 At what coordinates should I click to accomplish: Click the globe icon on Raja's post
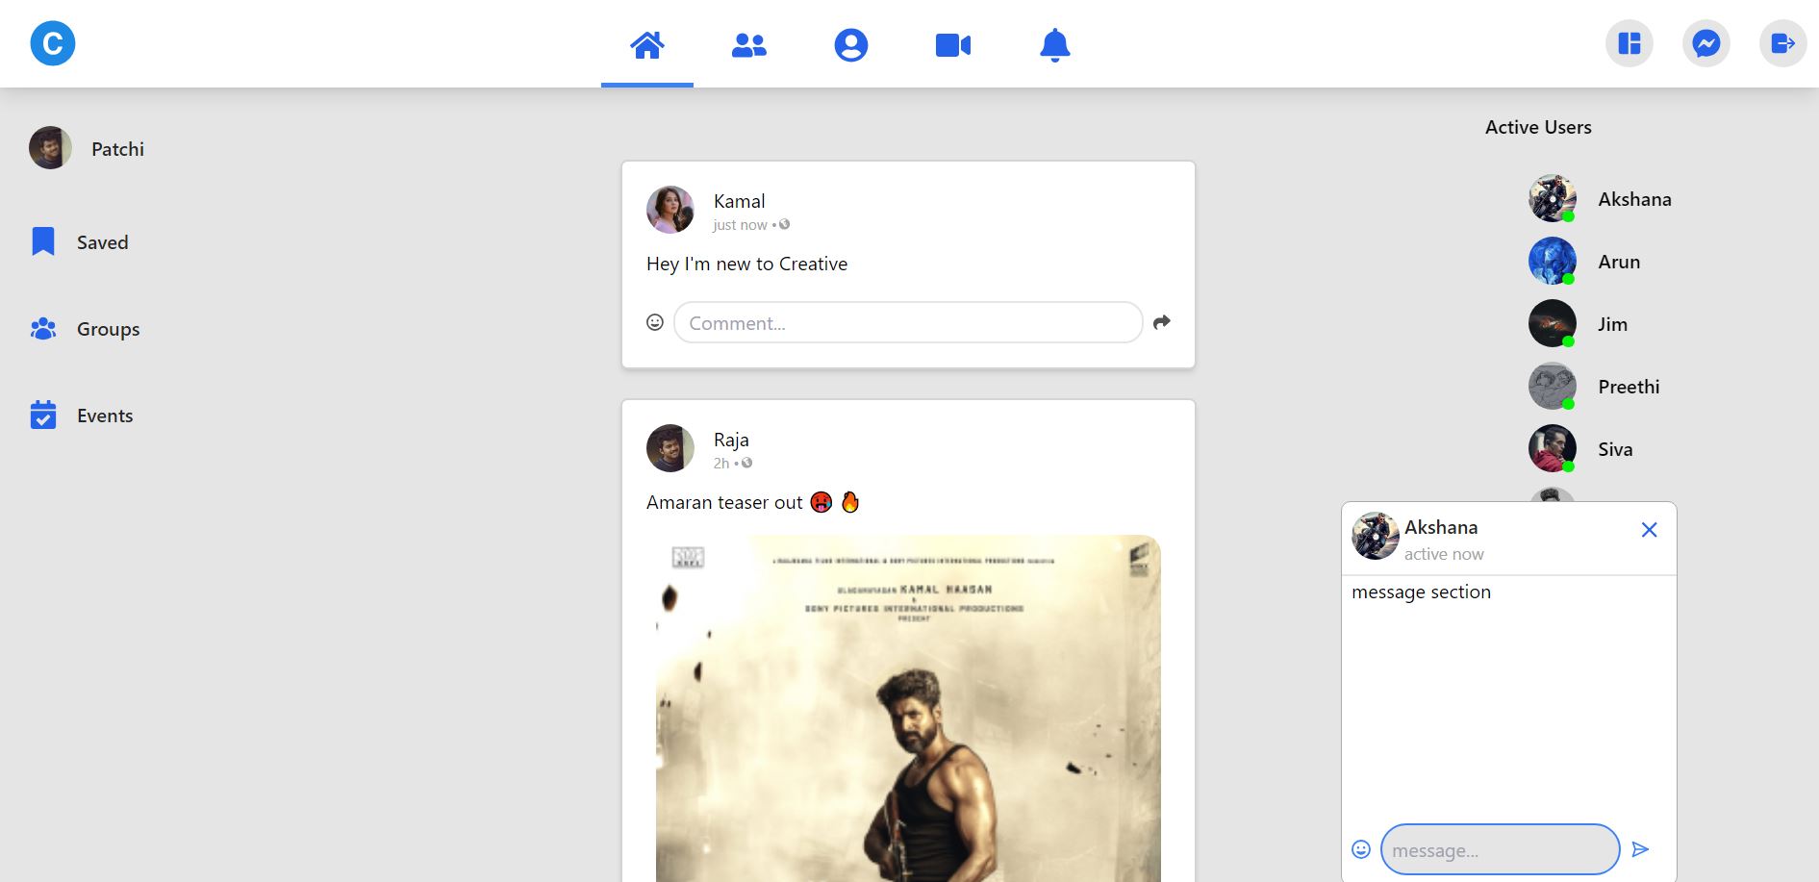coord(747,463)
